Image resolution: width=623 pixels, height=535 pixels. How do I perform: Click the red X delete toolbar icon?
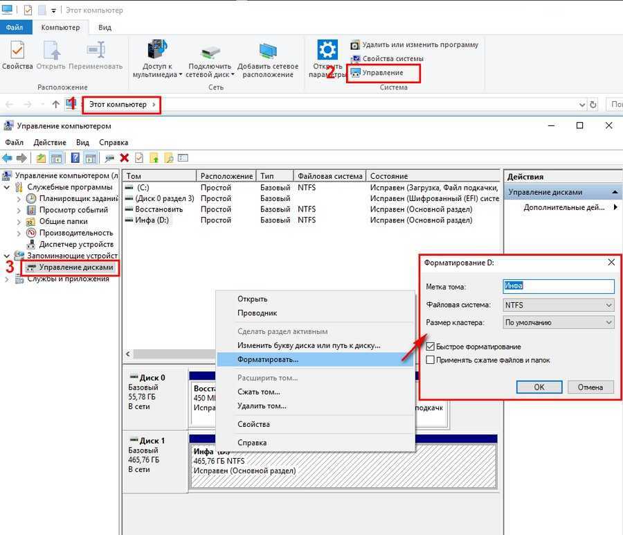tap(125, 158)
